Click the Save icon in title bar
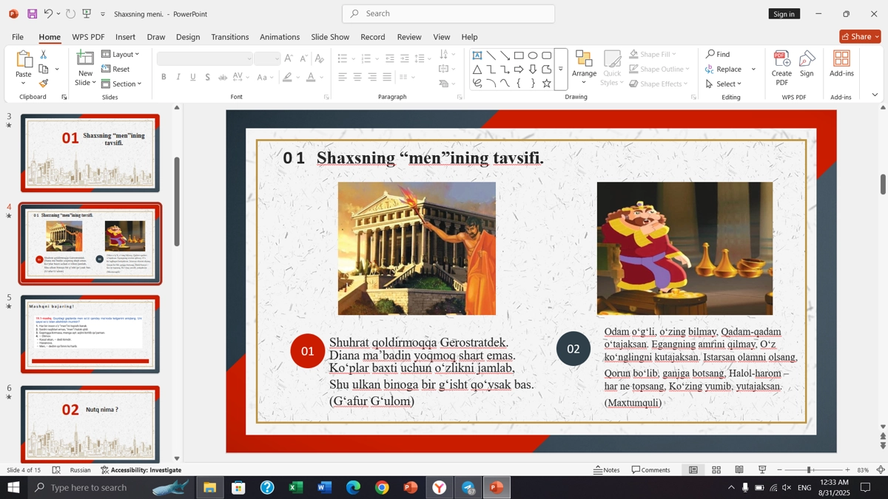This screenshot has height=499, width=888. click(x=32, y=14)
